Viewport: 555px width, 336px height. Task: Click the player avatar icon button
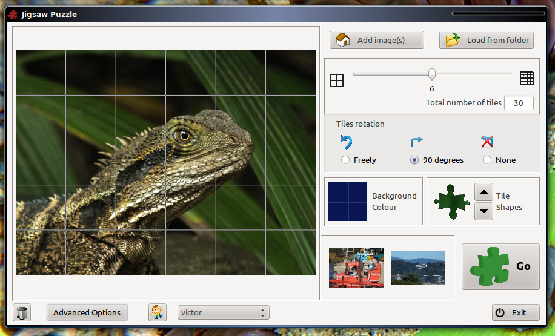pyautogui.click(x=158, y=312)
